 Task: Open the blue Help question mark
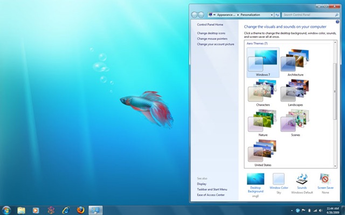(x=337, y=21)
